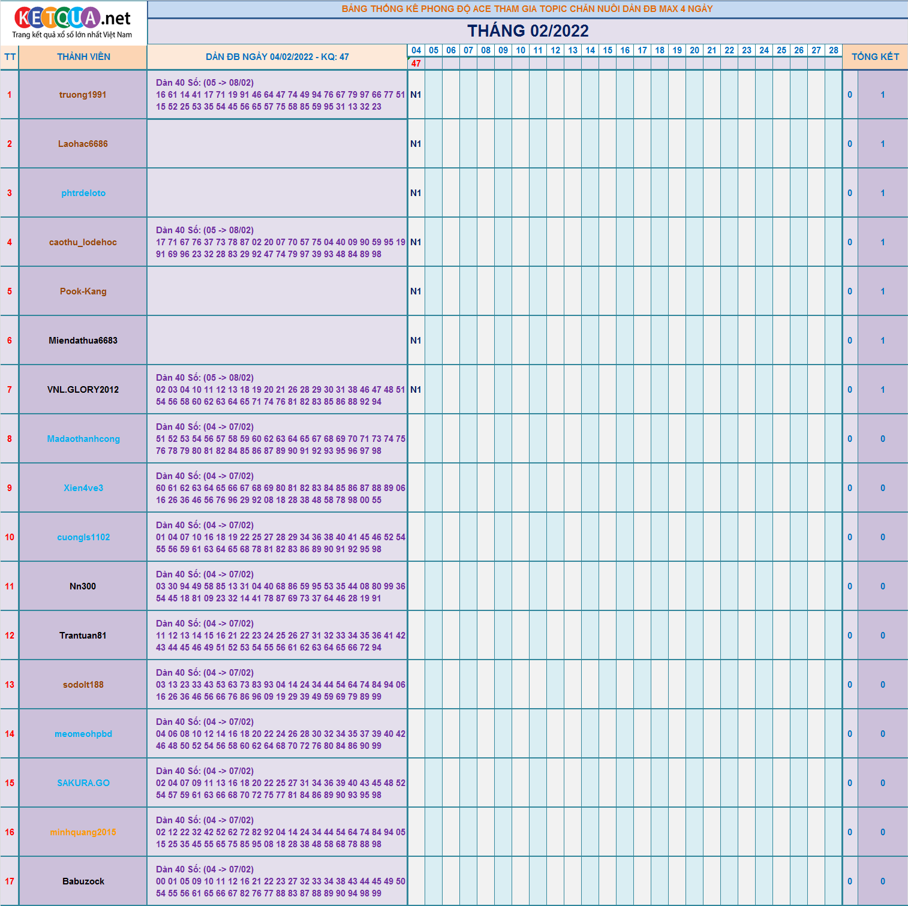Click the THÁNG 02/2022 title
The width and height of the screenshot is (908, 906).
point(528,31)
